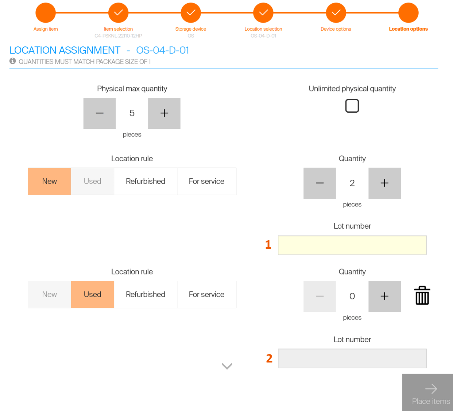Select Refurbished in the second Location rule
Image resolution: width=453 pixels, height=411 pixels.
[x=146, y=294]
